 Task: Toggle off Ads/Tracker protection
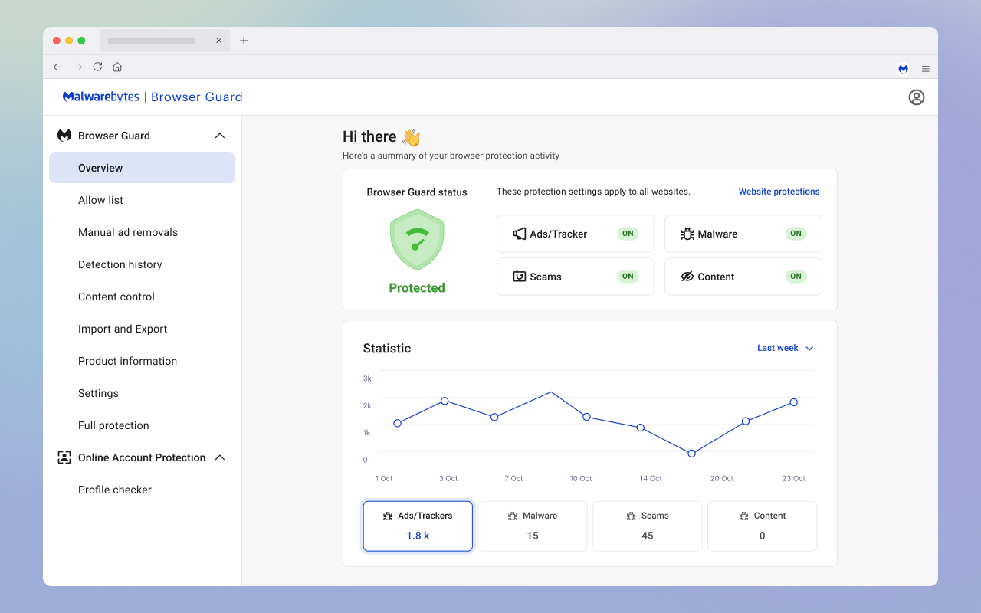[628, 233]
